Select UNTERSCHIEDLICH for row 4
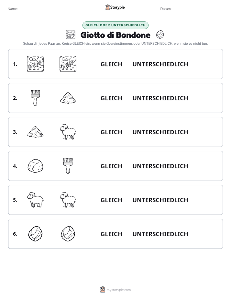Image resolution: width=231 pixels, height=299 pixels. 160,166
